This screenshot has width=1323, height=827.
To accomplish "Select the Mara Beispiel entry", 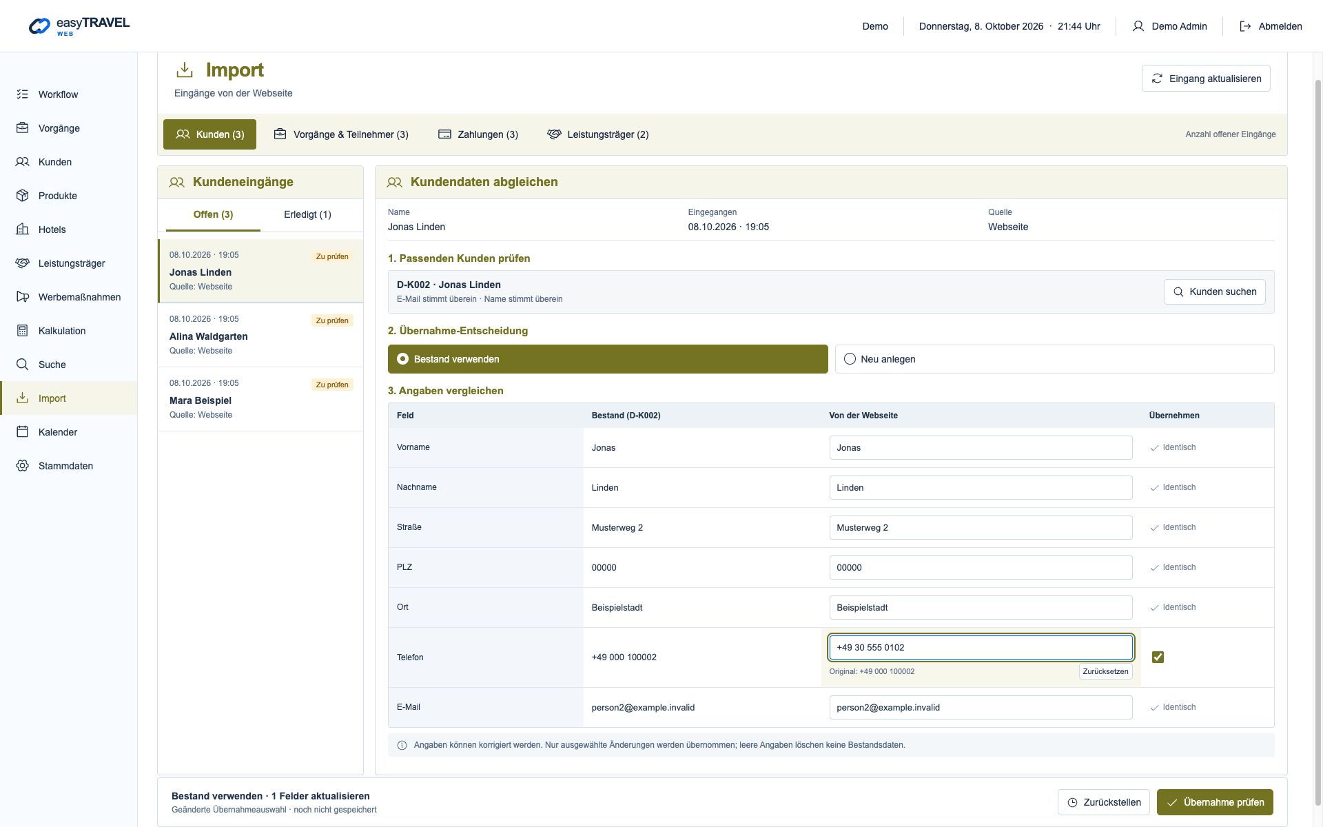I will point(260,399).
